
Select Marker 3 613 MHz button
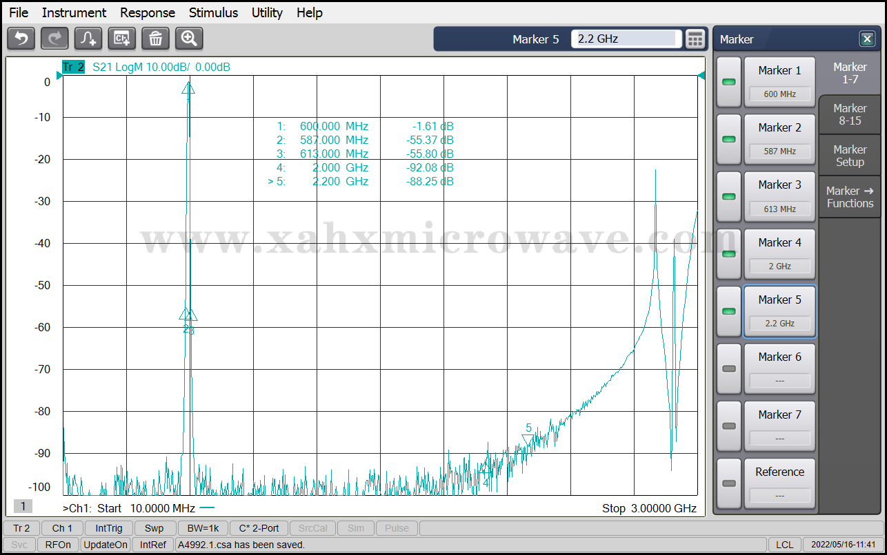click(779, 196)
